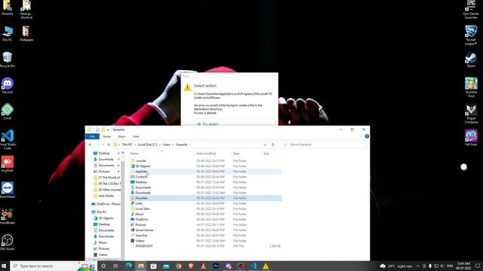Click 'Users' in the address breadcrumb
The height and width of the screenshot is (271, 483).
point(166,145)
